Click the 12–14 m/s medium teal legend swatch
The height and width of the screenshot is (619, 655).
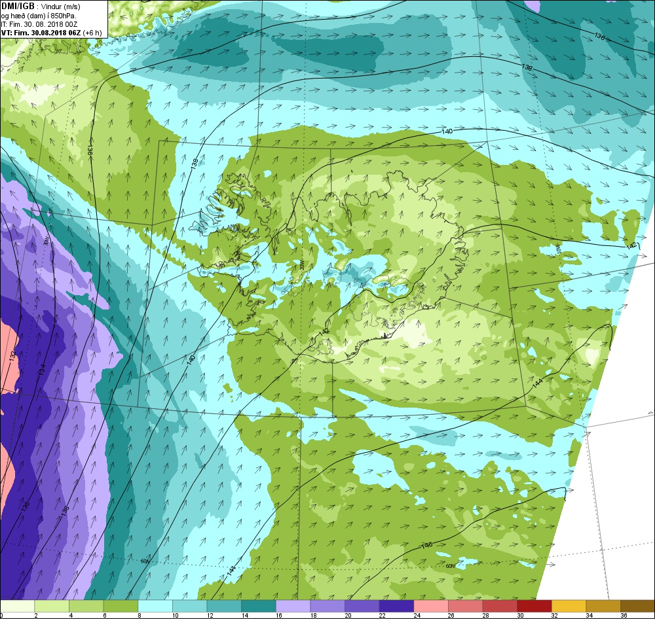point(224,606)
